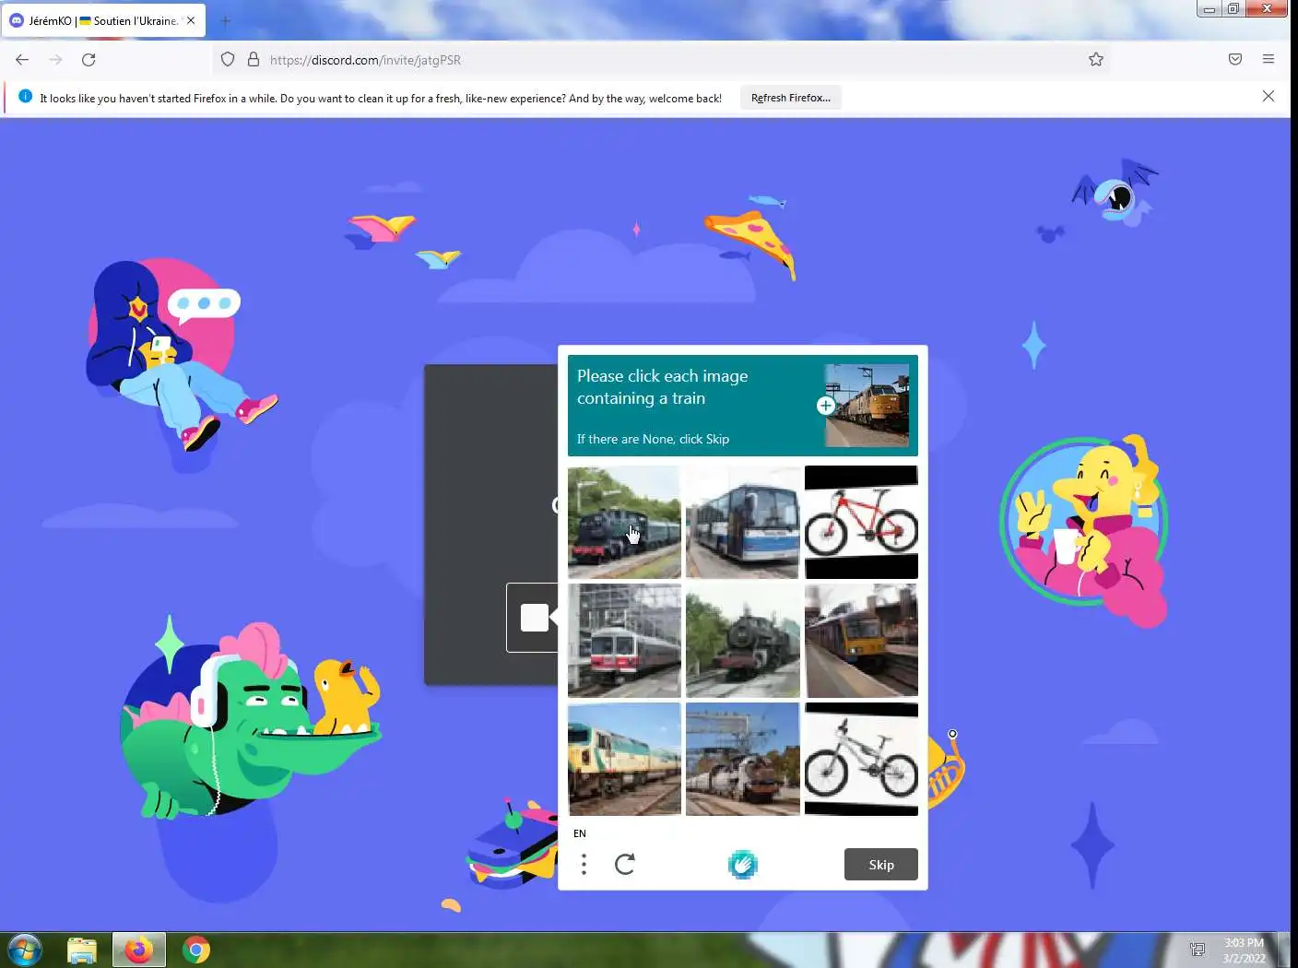The width and height of the screenshot is (1298, 968).
Task: Click the Firefox taskbar icon
Action: (139, 950)
